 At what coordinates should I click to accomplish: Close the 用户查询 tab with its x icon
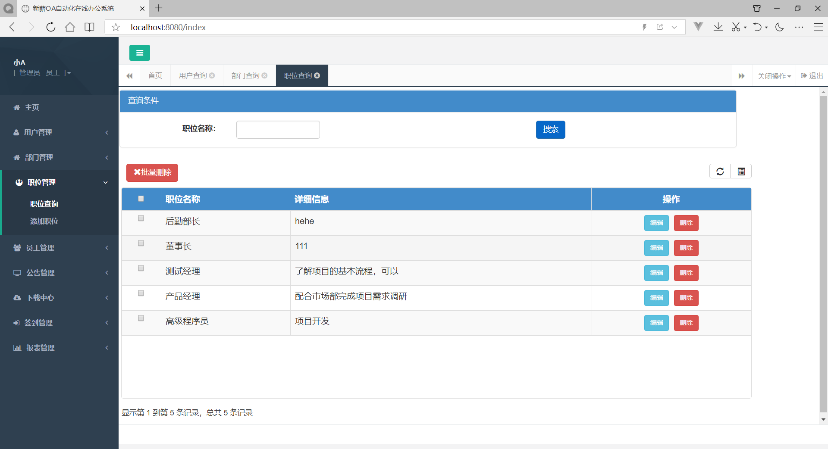[x=212, y=75]
